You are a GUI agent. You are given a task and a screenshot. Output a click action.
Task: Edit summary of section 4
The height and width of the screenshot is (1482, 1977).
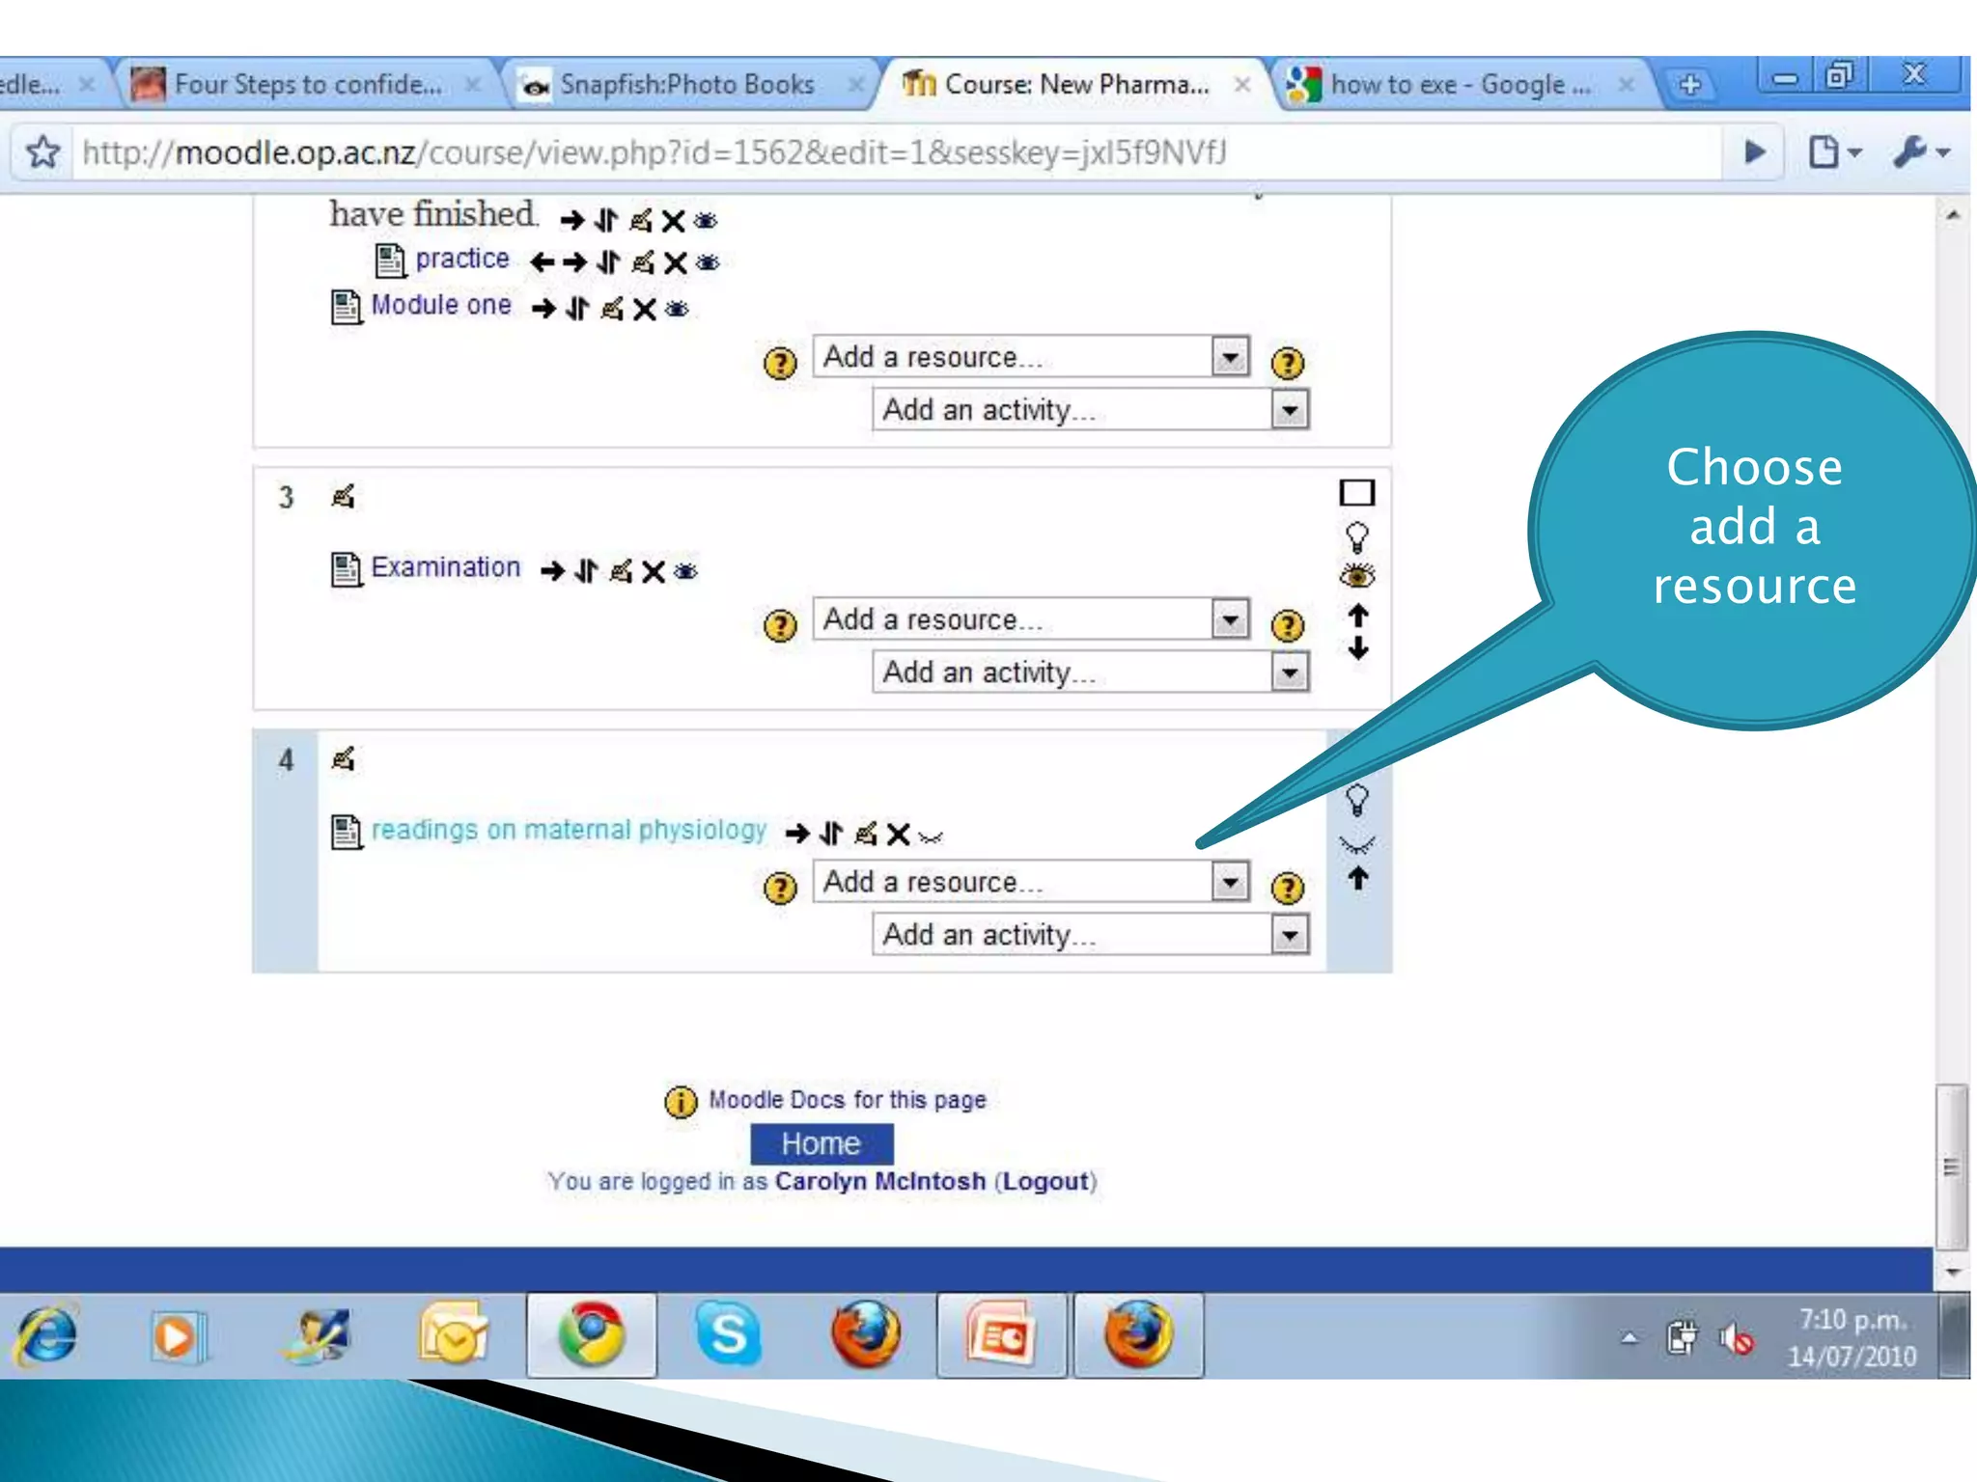tap(344, 760)
